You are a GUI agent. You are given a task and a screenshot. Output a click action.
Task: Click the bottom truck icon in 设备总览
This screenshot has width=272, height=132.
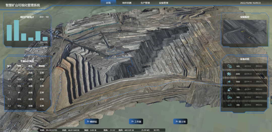[x=229, y=105]
